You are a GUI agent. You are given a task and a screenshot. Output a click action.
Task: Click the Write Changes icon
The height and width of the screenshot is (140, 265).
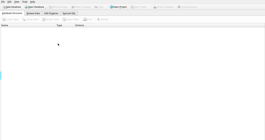tap(50, 7)
